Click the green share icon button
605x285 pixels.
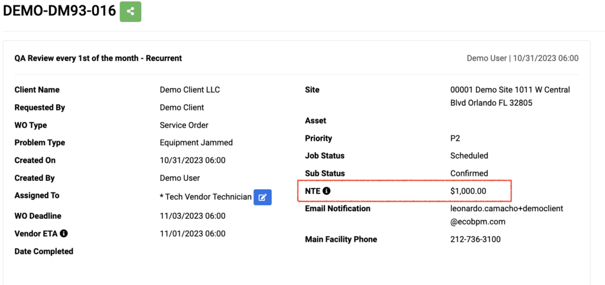(x=131, y=12)
